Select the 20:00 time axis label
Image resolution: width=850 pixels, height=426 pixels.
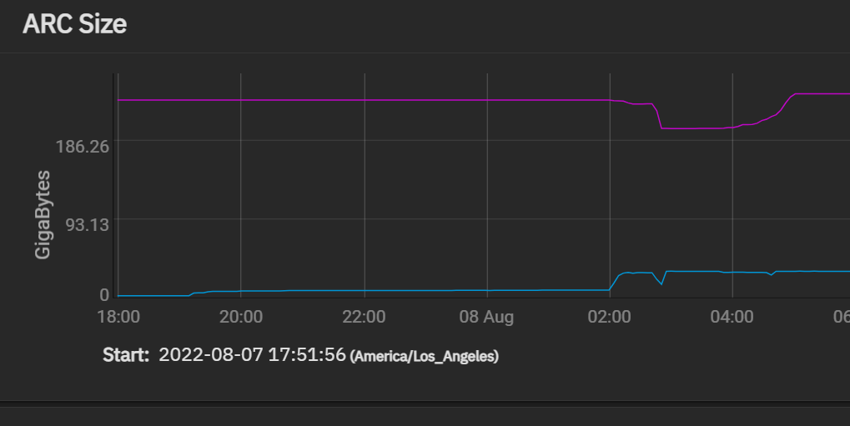241,317
